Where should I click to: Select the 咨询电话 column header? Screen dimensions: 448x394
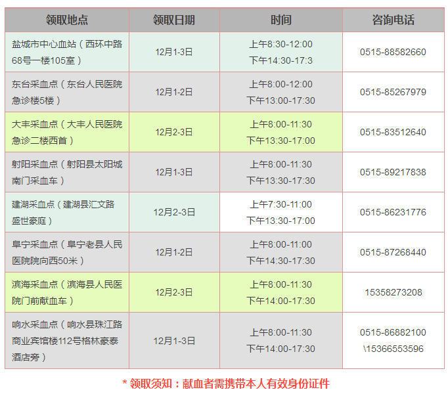tap(393, 20)
